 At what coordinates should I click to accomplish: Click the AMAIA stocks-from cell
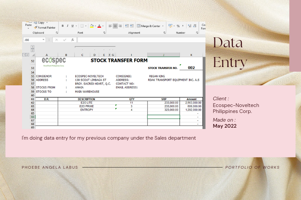(x=79, y=87)
